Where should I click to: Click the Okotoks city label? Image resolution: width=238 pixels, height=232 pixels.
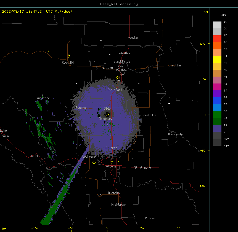click(x=114, y=193)
